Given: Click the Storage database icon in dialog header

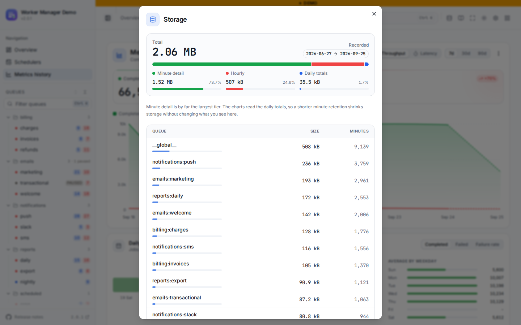Looking at the screenshot, I should coord(153,19).
